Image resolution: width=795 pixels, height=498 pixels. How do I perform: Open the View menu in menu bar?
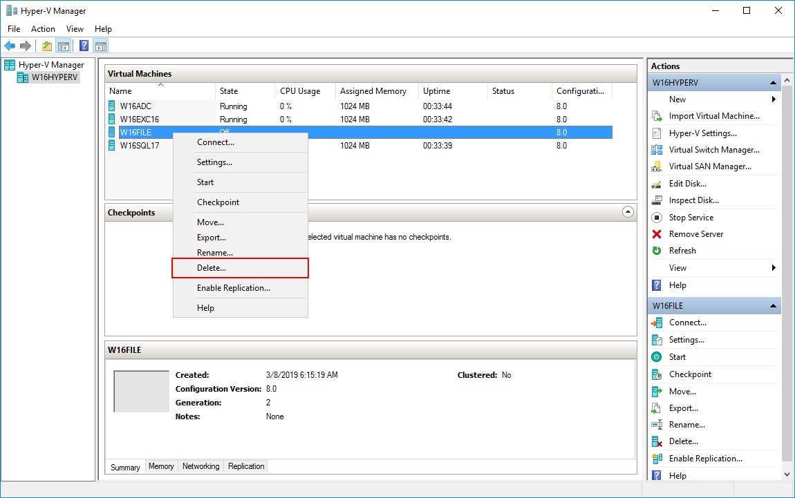(75, 29)
